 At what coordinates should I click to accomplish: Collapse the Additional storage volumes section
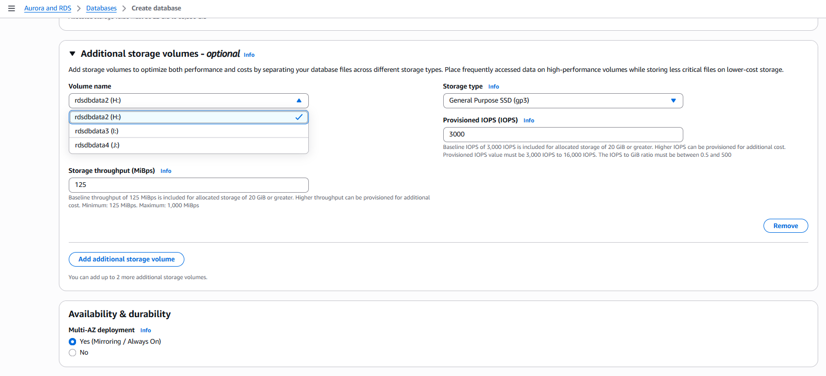click(x=72, y=54)
